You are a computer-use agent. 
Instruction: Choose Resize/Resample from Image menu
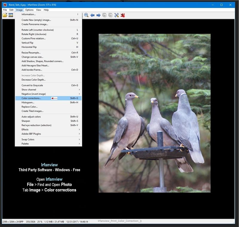31,53
